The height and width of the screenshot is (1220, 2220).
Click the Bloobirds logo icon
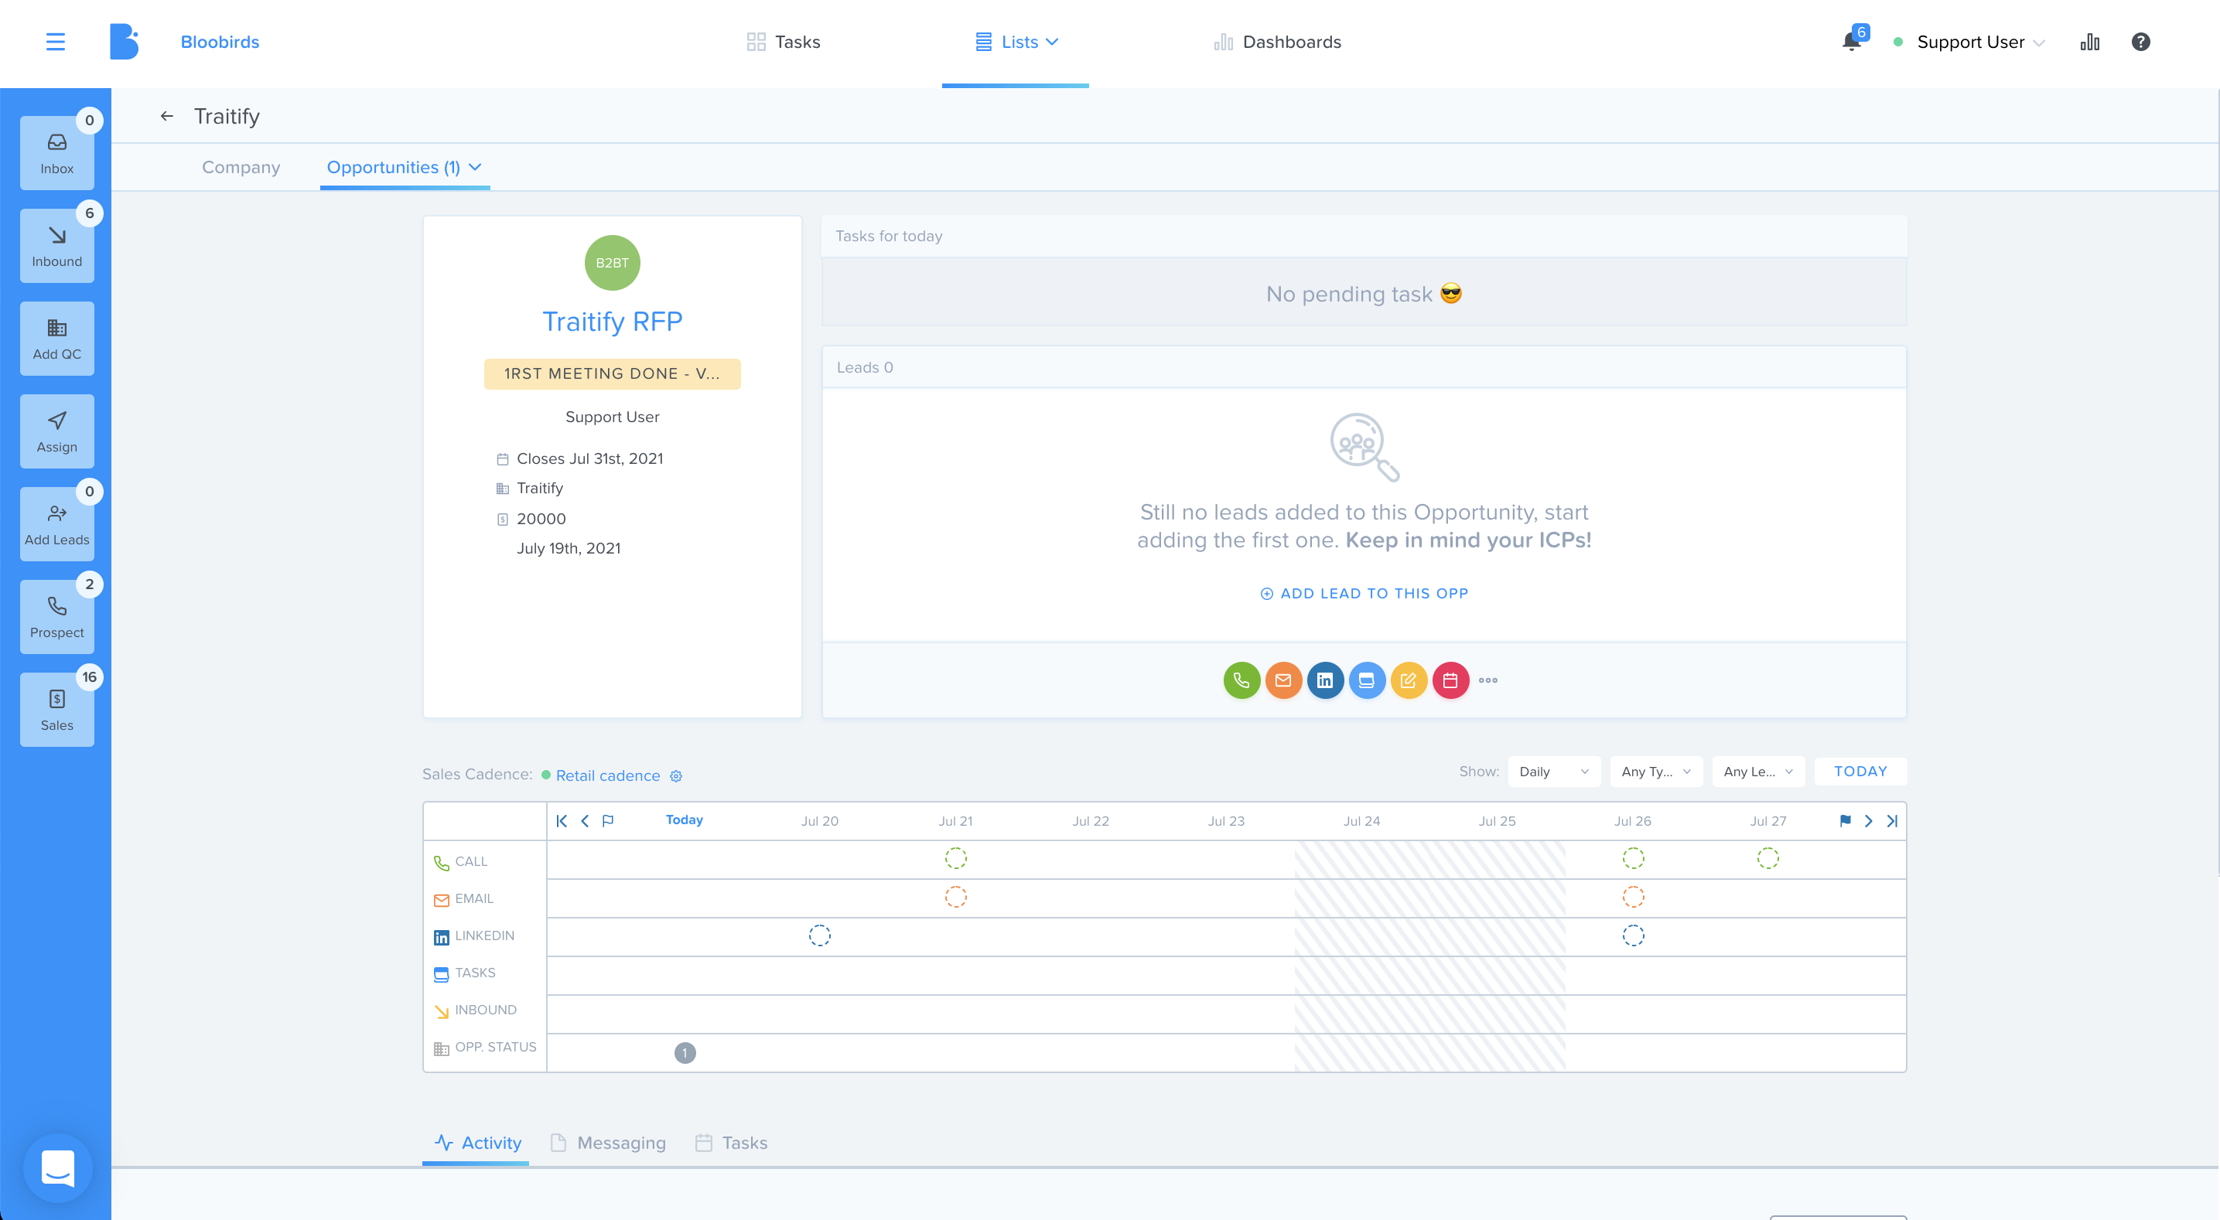(124, 41)
